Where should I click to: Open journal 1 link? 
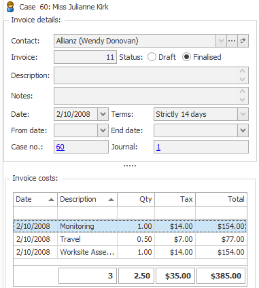click(x=158, y=147)
